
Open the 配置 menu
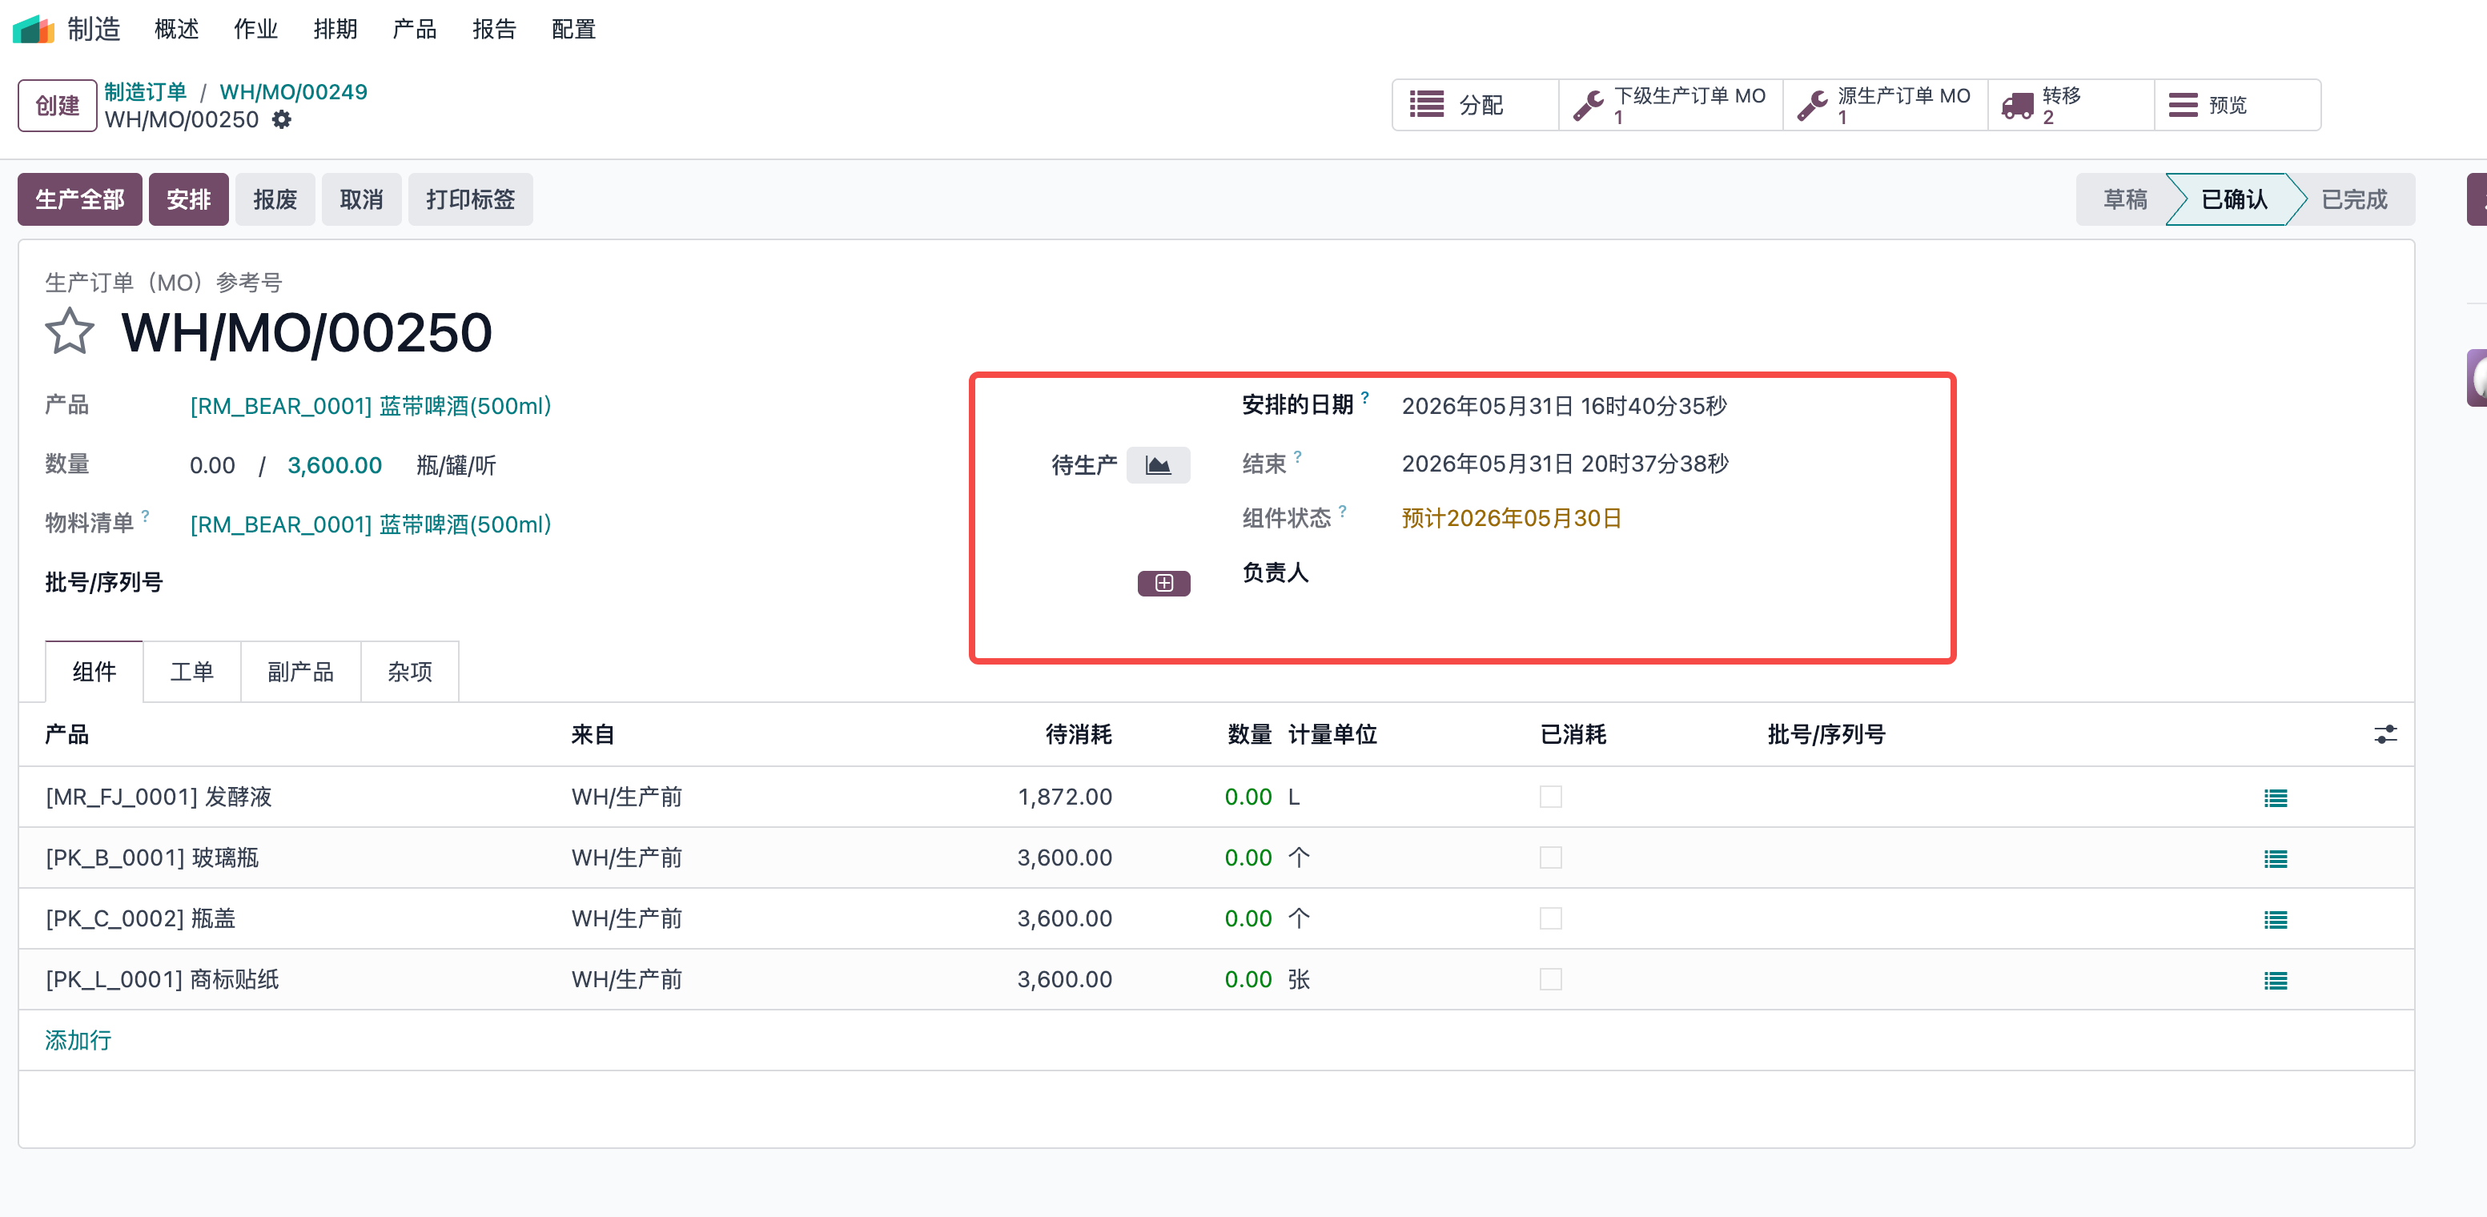coord(573,29)
